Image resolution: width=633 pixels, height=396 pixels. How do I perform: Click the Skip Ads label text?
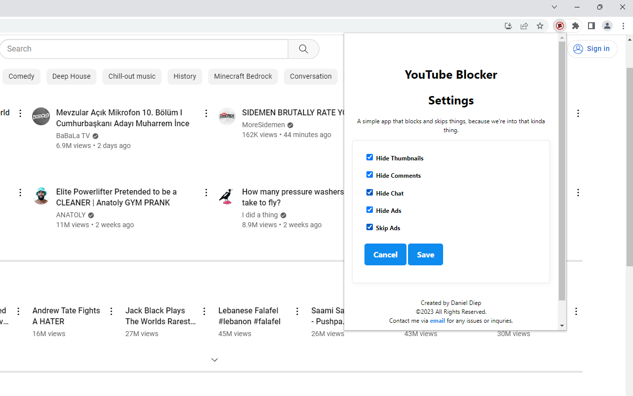pyautogui.click(x=388, y=228)
